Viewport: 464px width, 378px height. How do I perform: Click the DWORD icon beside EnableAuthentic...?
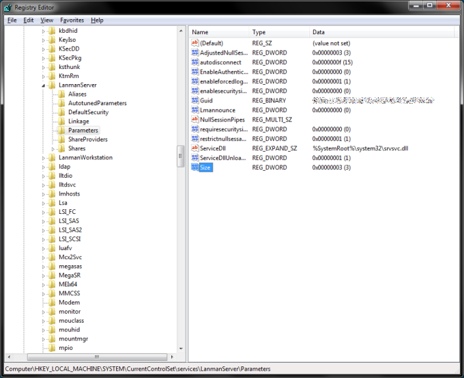[x=194, y=72]
